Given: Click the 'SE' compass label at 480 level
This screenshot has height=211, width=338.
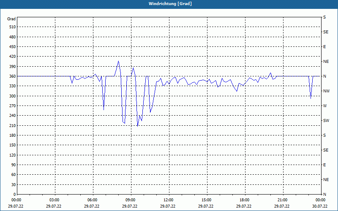Looking at the screenshot, I should pyautogui.click(x=326, y=32).
